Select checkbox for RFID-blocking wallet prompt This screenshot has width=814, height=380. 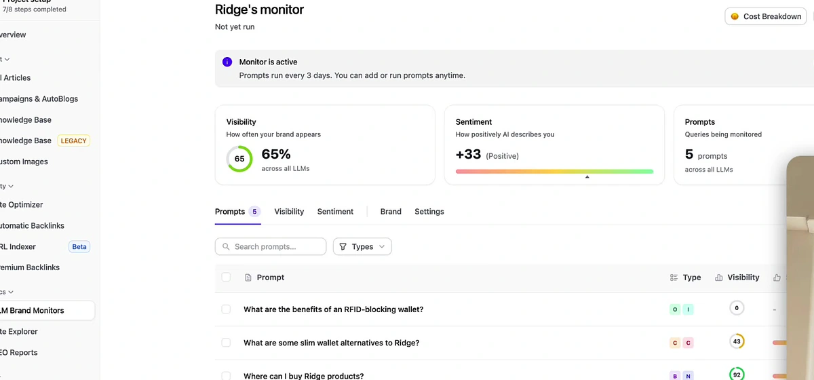226,309
